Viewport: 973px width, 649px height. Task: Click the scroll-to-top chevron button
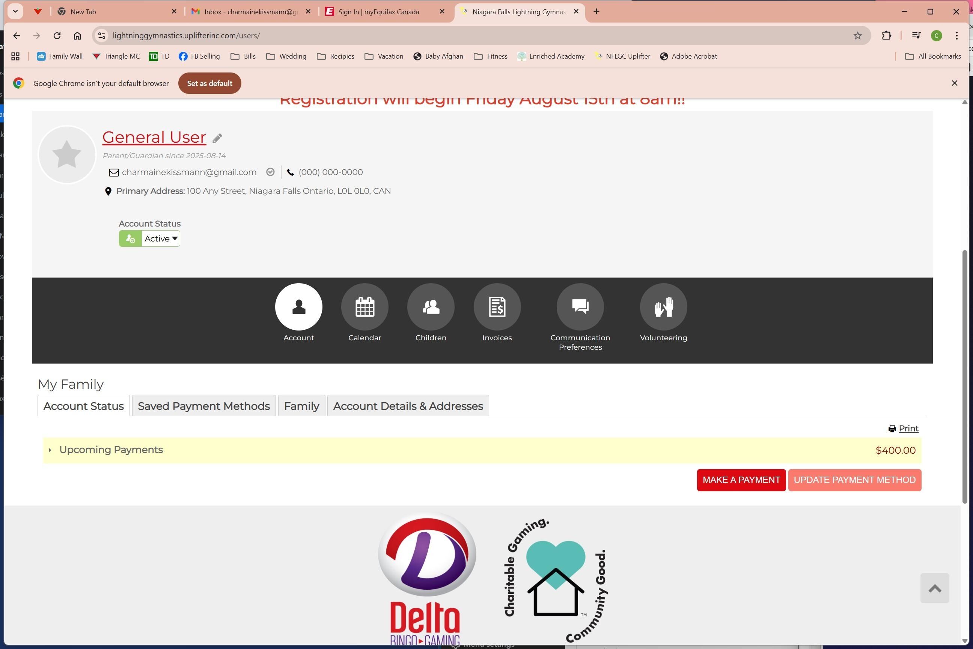click(x=935, y=588)
